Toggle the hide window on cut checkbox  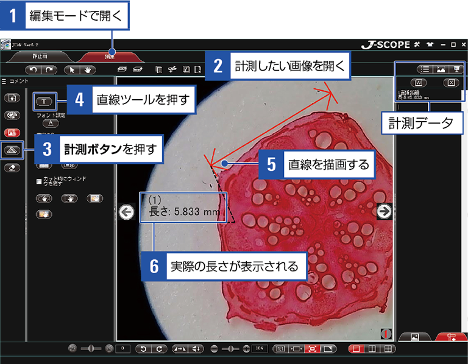(x=38, y=180)
